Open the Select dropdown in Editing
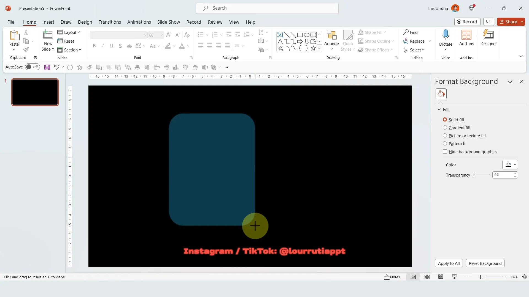This screenshot has width=529, height=297. tap(414, 50)
